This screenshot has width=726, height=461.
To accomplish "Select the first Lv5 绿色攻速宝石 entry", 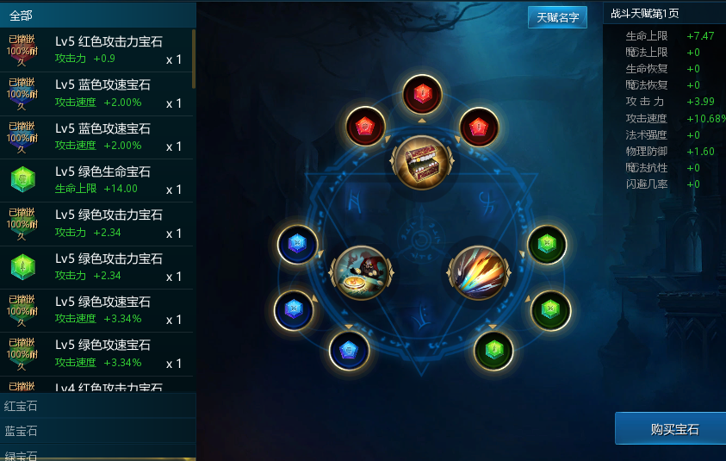I will [x=96, y=310].
